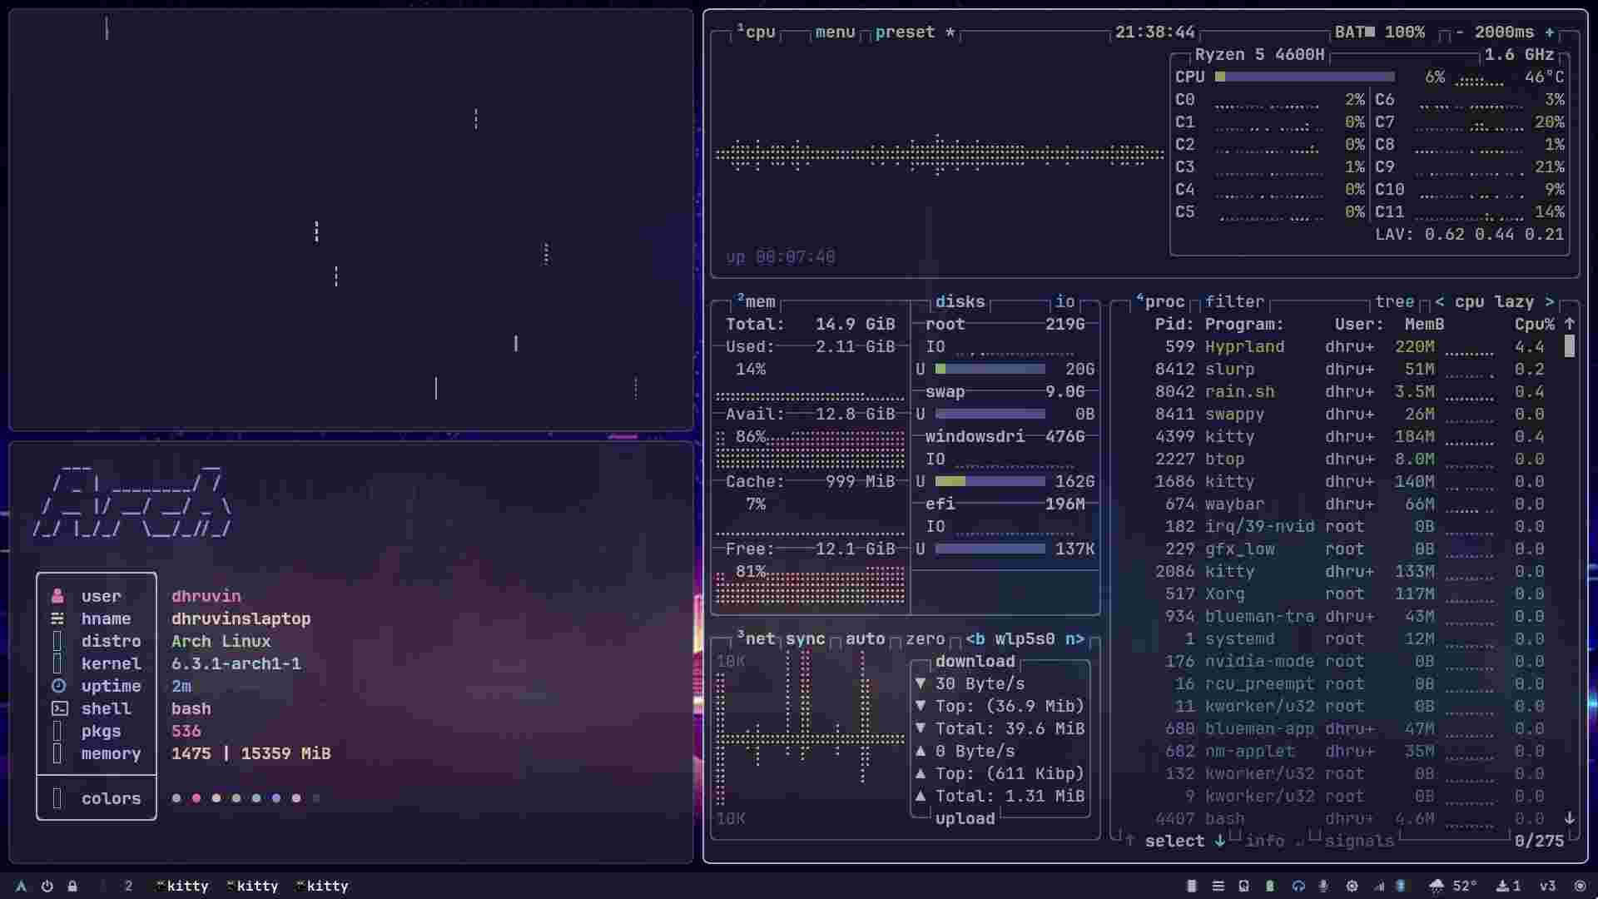Click the power button icon in the bottom-left bar
The image size is (1598, 899).
47,887
